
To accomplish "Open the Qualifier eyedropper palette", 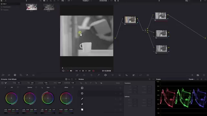I will [x=98, y=75].
